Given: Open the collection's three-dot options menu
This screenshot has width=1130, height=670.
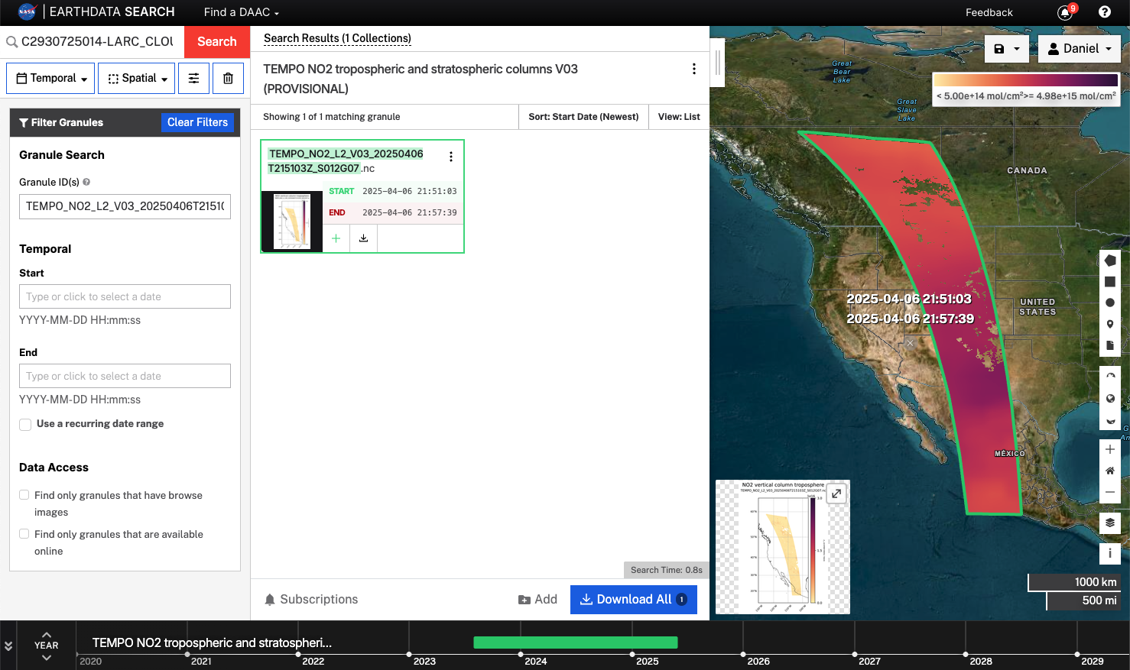Looking at the screenshot, I should tap(693, 69).
